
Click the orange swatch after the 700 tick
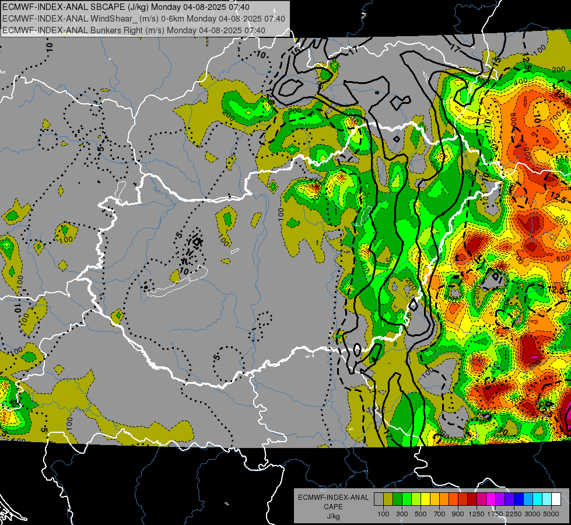[444, 499]
